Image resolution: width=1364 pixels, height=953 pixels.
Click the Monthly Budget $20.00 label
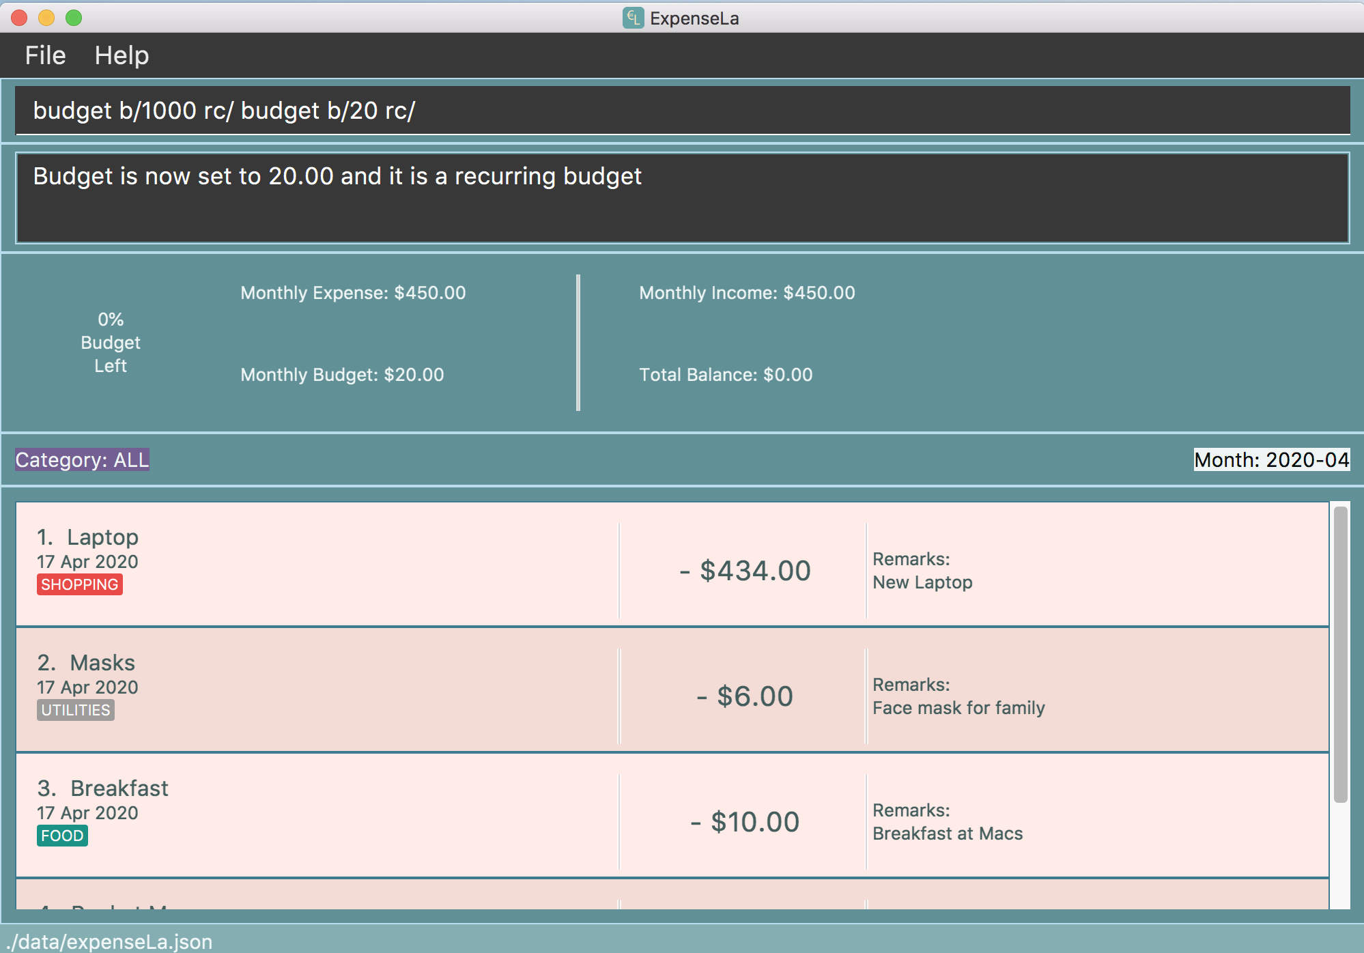342,375
